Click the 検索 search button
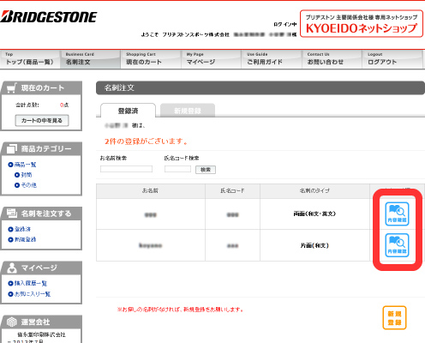The width and height of the screenshot is (425, 343). [206, 170]
